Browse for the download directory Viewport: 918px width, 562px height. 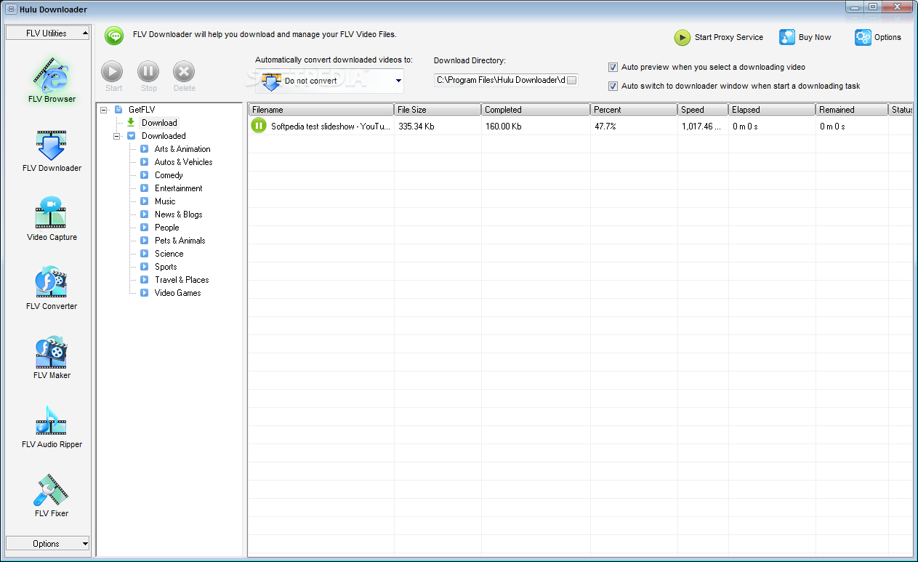point(572,80)
